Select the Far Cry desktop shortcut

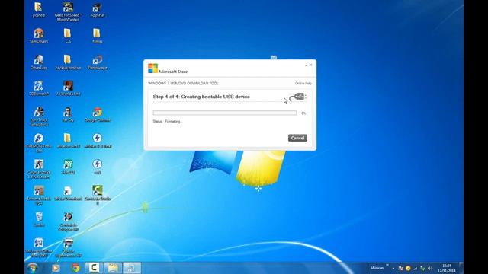(68, 114)
